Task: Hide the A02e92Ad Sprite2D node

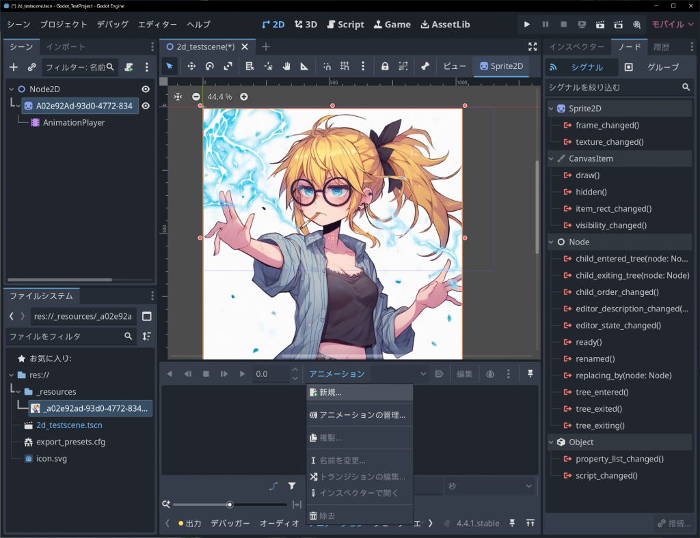Action: [146, 106]
